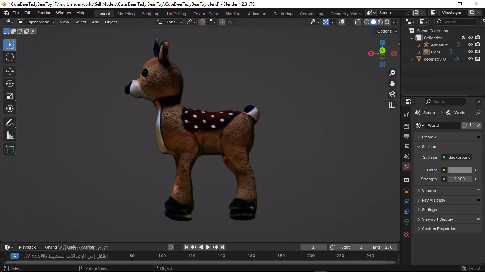This screenshot has height=272, width=485.
Task: Toggle visibility of Armature in outliner
Action: 470,45
